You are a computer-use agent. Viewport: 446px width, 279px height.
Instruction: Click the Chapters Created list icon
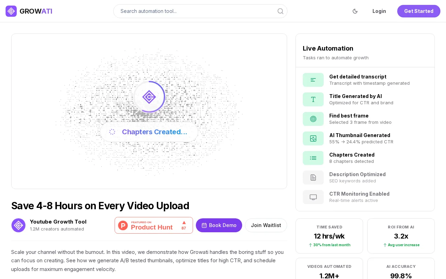[313, 158]
